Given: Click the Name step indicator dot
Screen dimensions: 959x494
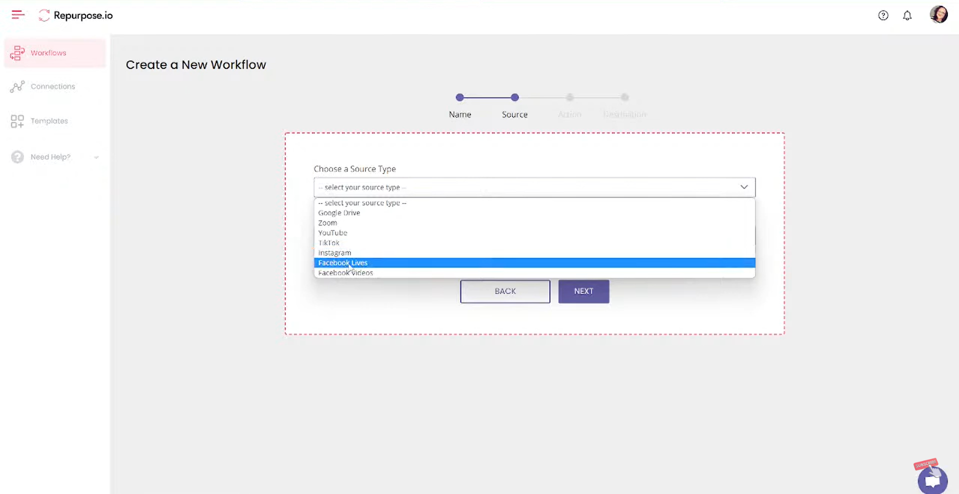Looking at the screenshot, I should coord(459,97).
